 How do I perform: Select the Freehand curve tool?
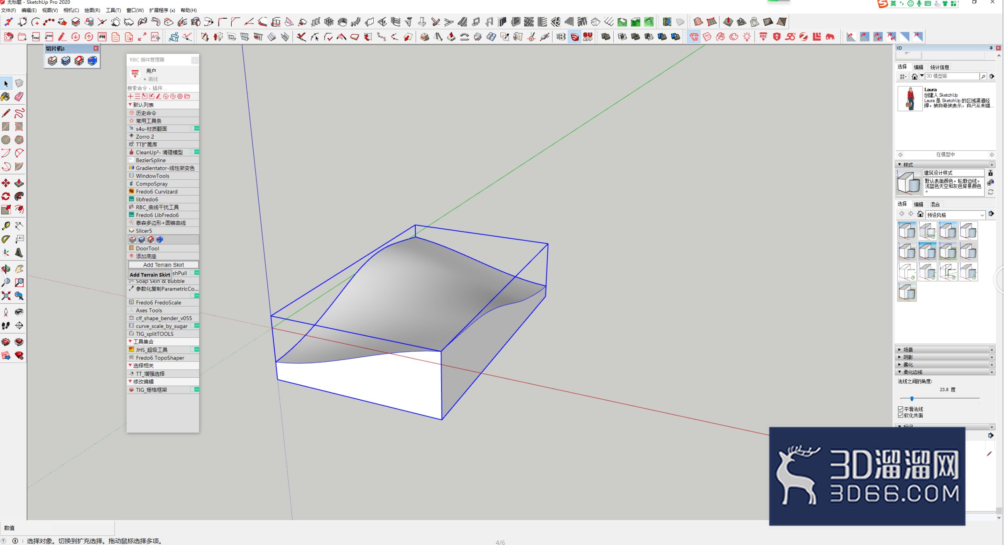19,113
